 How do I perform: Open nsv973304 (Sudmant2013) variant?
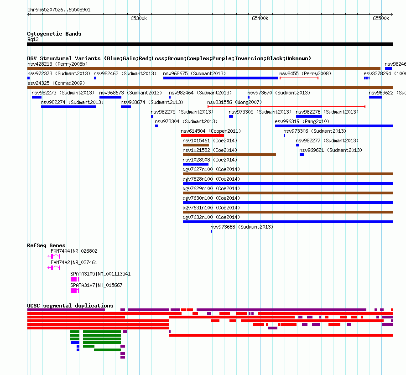click(156, 126)
